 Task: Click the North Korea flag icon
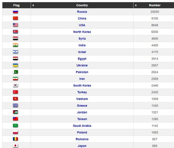(x=16, y=32)
